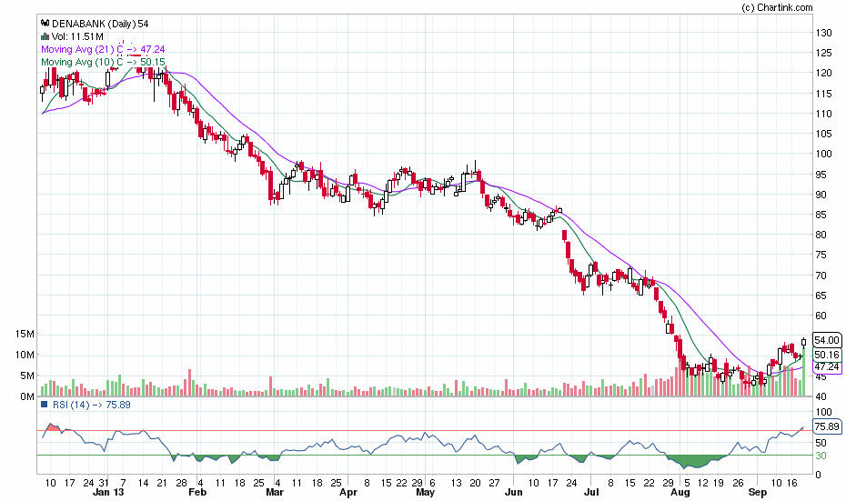Click the 85 price axis label
This screenshot has height=501, width=846.
821,215
